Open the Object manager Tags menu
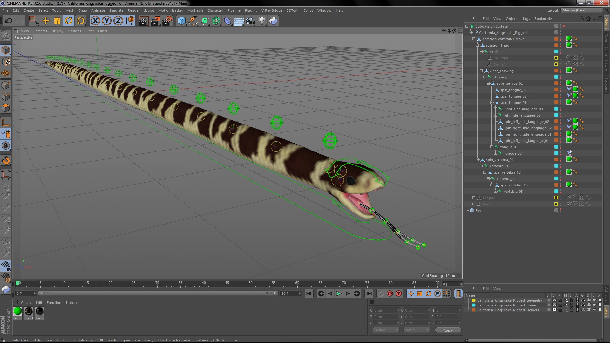Viewport: 610px width, 343px height. 526,19
